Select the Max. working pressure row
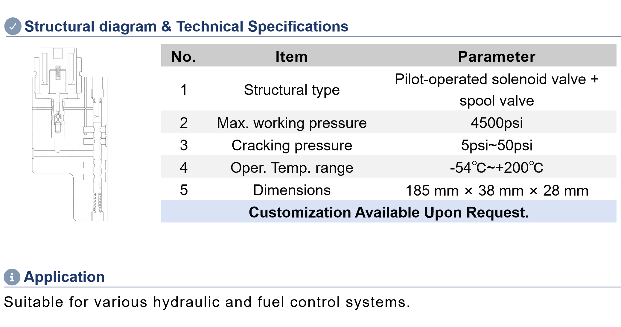Image resolution: width=621 pixels, height=327 pixels. coord(389,122)
